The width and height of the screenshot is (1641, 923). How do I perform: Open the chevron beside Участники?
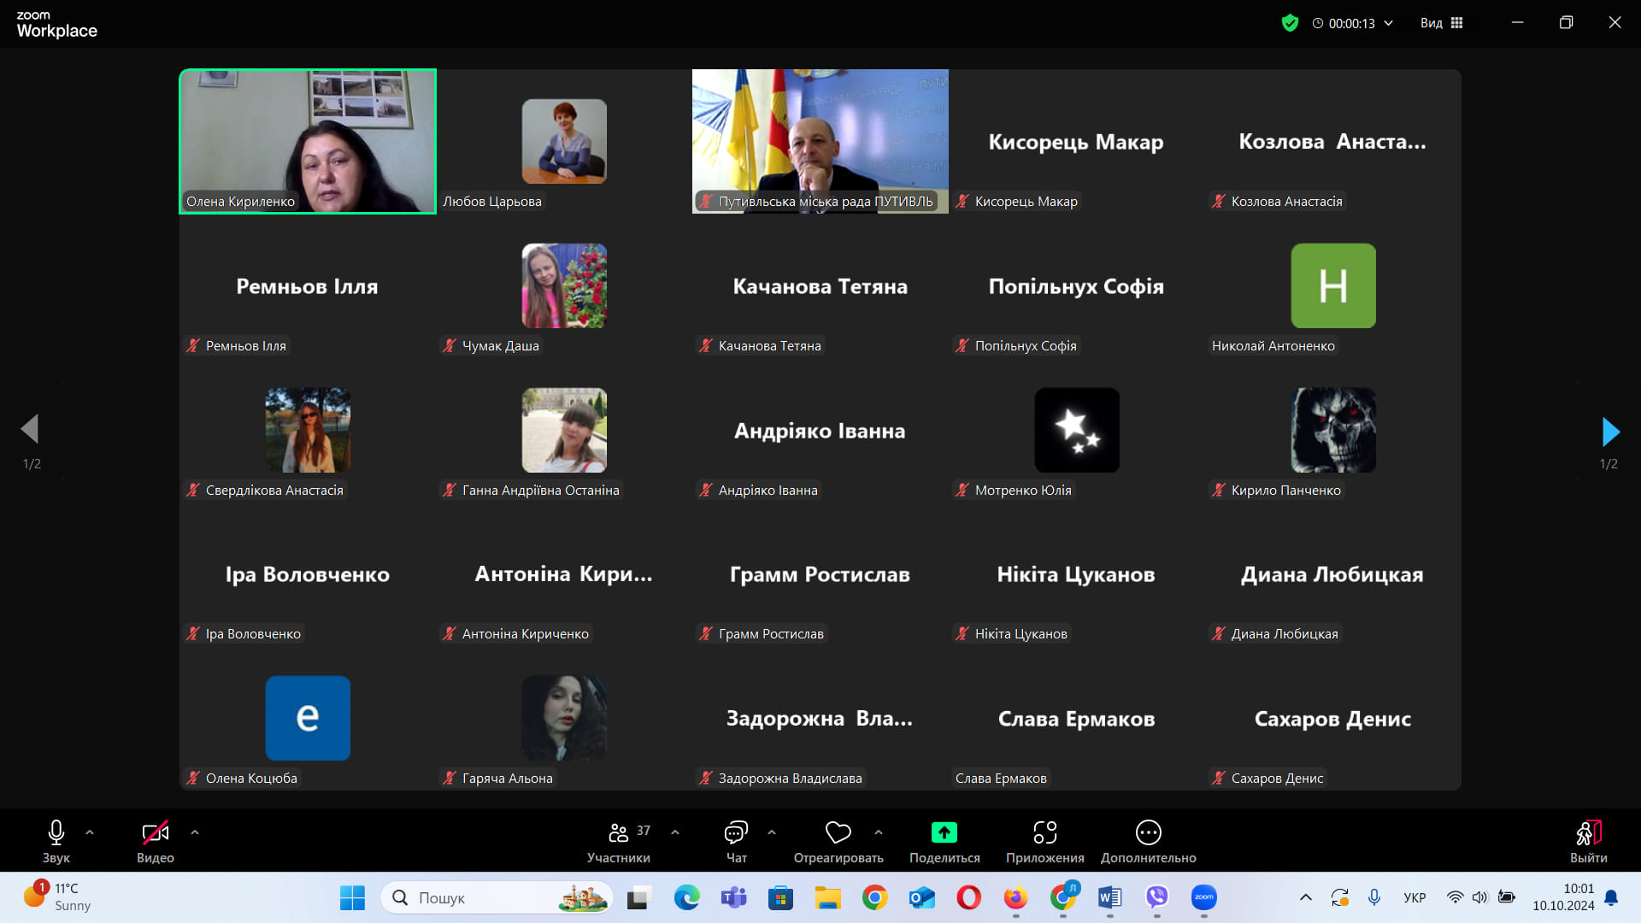[675, 832]
